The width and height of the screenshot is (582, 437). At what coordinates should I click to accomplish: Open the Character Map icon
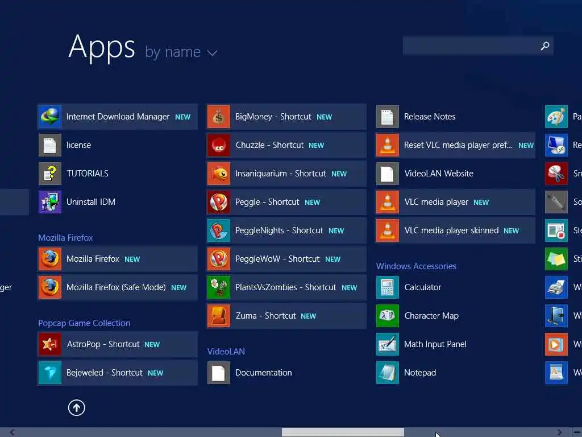[388, 316]
